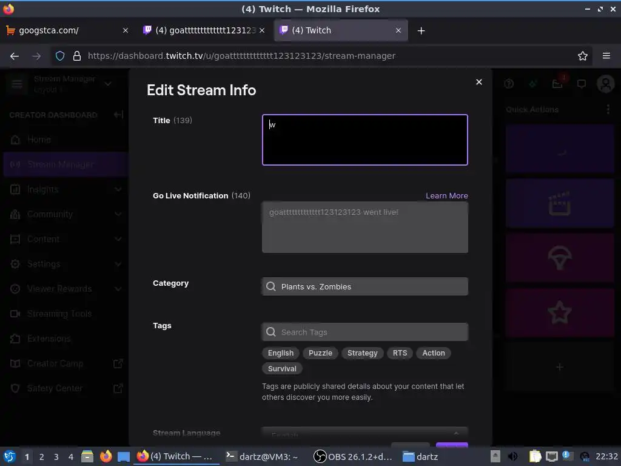Close the googstca.com tab

126,30
